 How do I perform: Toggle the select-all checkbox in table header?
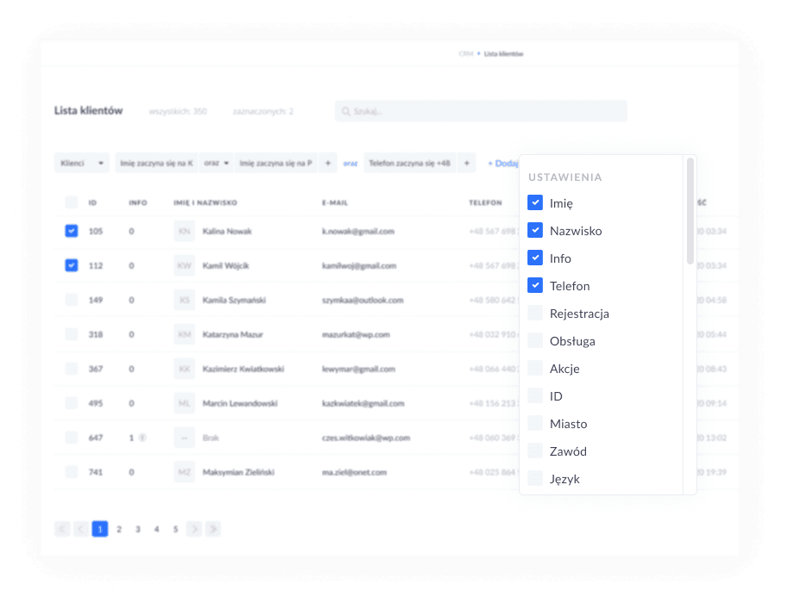72,202
